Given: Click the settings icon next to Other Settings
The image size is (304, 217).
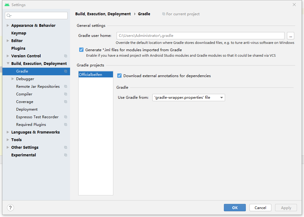Looking at the screenshot, I should pyautogui.click(x=65, y=147).
